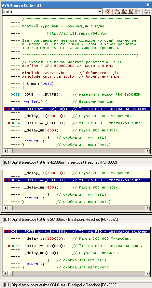Viewport: 152px width, 288px height.
Task: Click the status message at time 201.00ms
Action: pyautogui.click(x=61, y=219)
